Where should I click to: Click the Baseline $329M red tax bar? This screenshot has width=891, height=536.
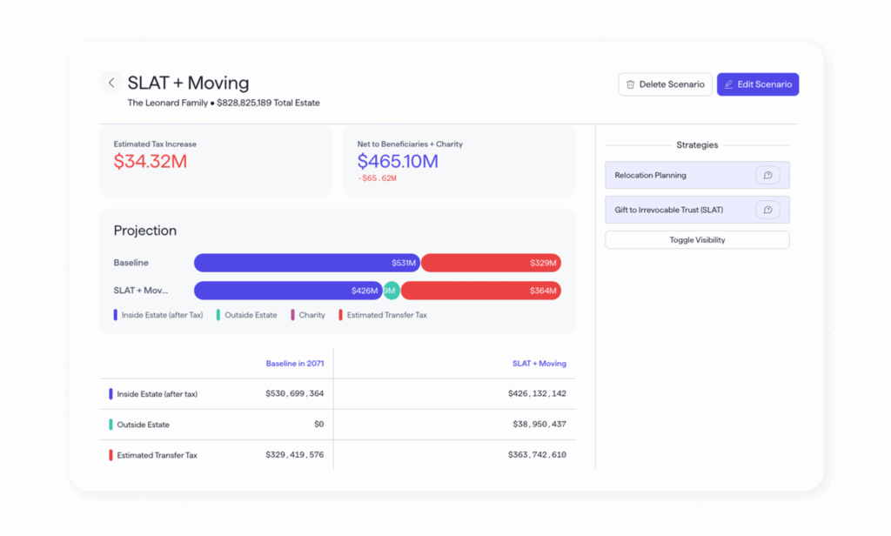click(491, 263)
